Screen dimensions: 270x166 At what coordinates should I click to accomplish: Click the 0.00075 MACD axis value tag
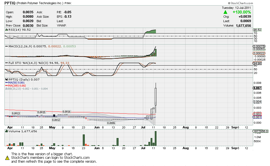(259, 46)
